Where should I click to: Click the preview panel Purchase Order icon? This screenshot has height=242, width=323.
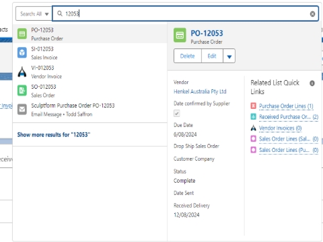[180, 35]
